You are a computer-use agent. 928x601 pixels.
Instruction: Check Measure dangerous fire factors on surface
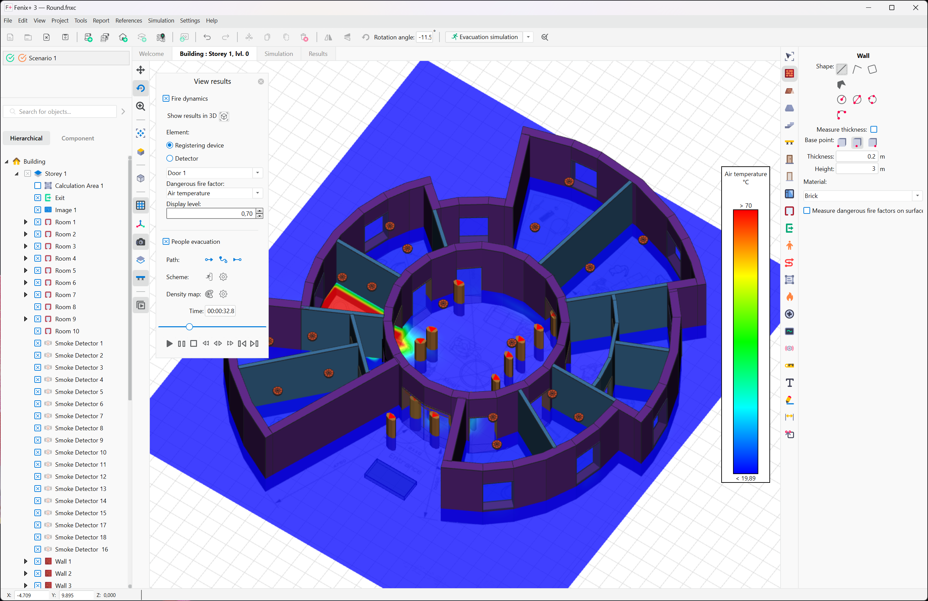tap(807, 211)
